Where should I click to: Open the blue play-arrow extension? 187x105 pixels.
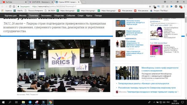(x=172, y=6)
